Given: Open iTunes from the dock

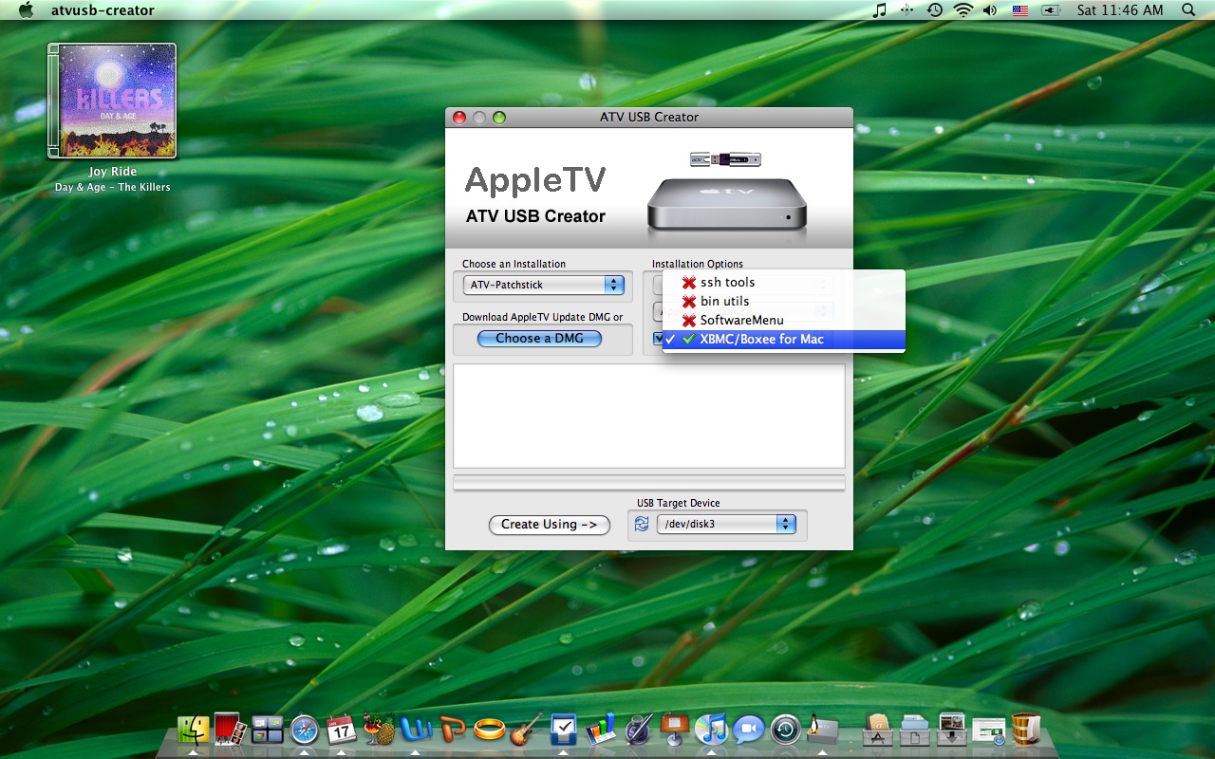Looking at the screenshot, I should tap(711, 729).
